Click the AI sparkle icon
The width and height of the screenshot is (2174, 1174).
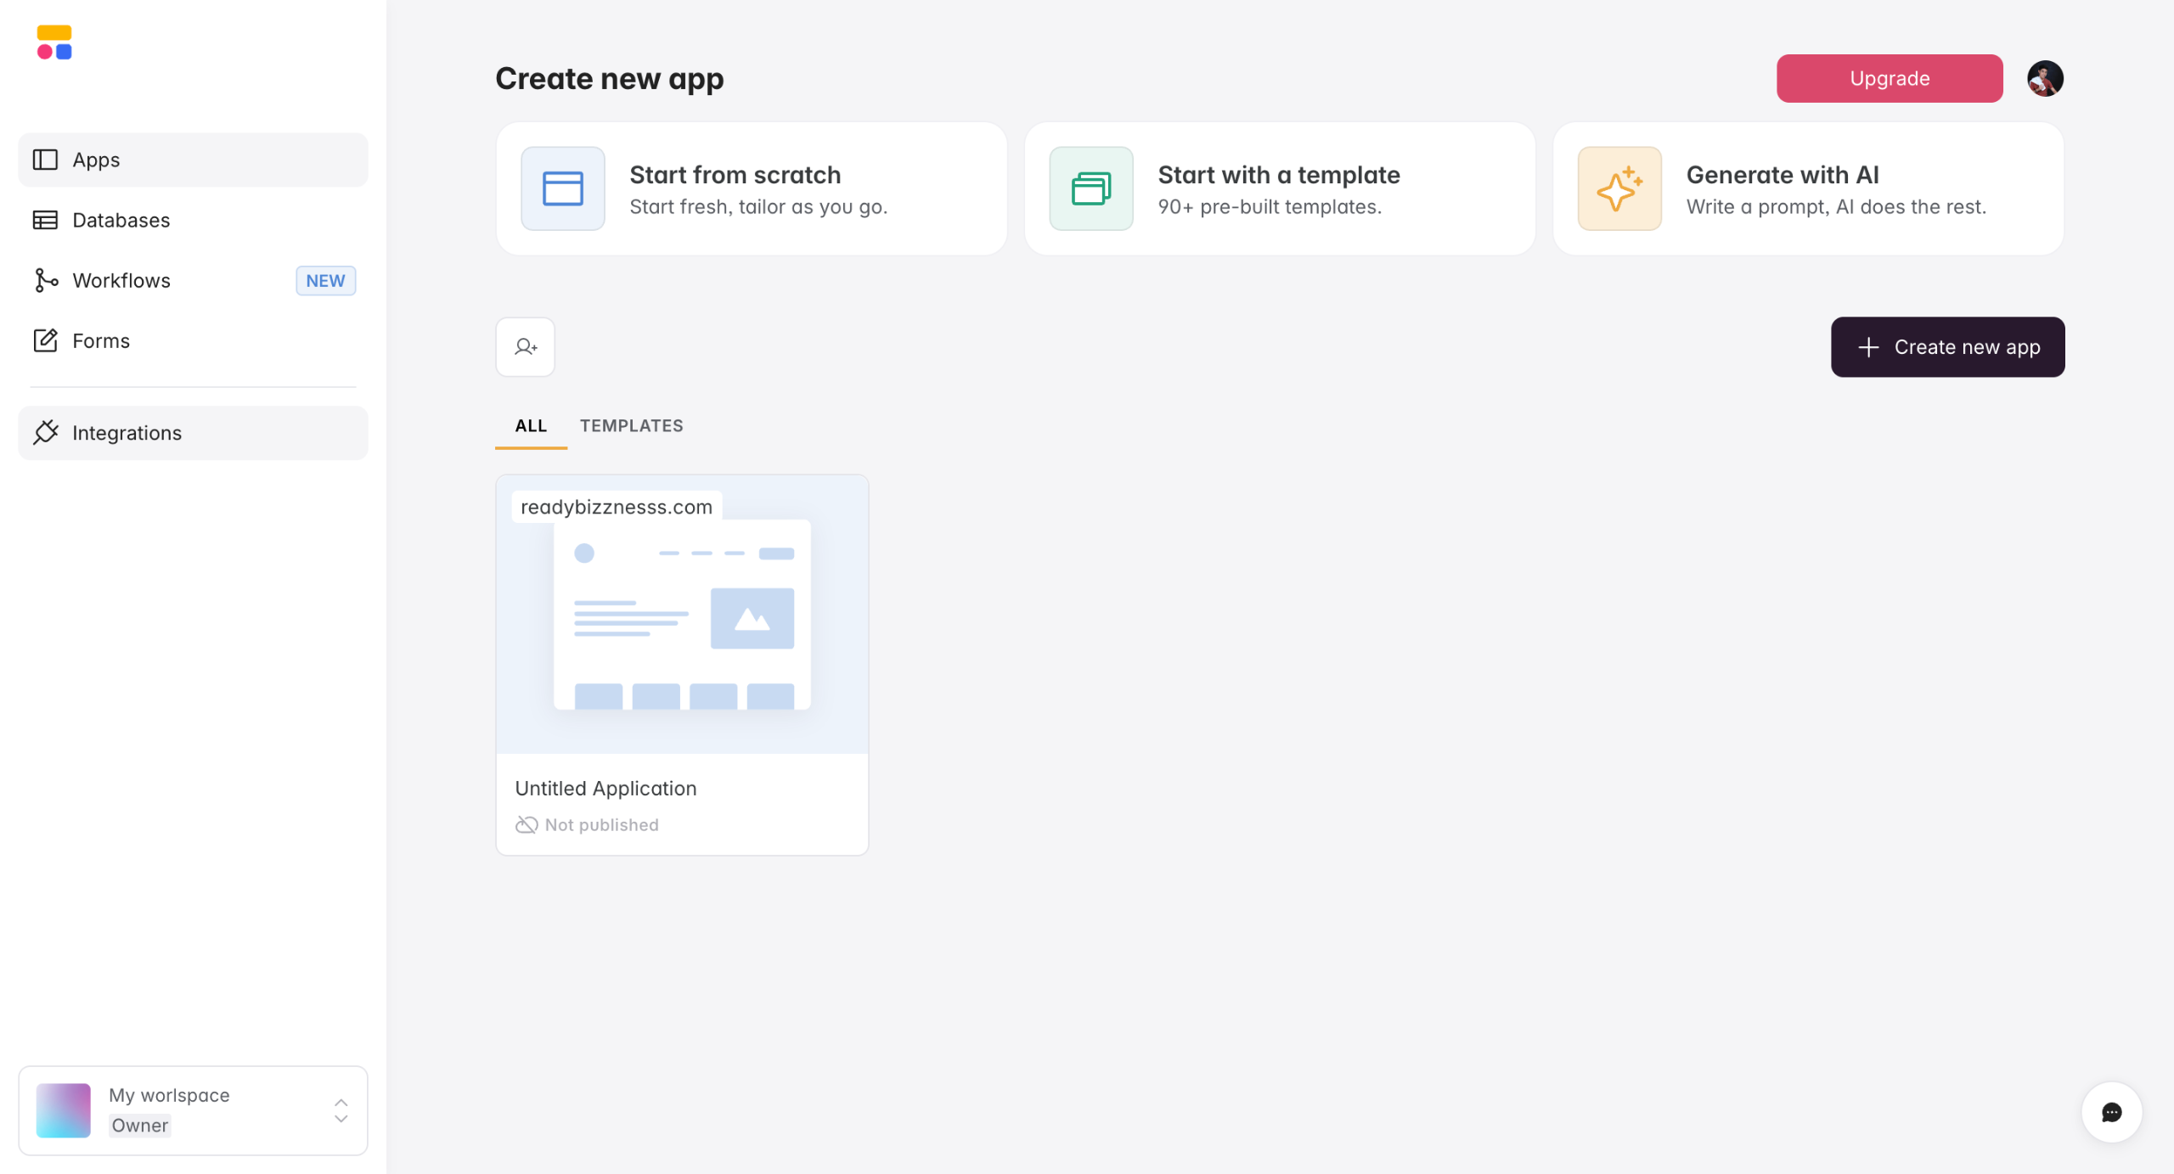1619,188
